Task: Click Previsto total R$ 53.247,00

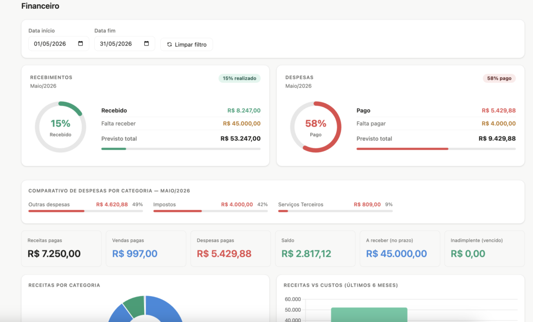Action: pyautogui.click(x=240, y=139)
